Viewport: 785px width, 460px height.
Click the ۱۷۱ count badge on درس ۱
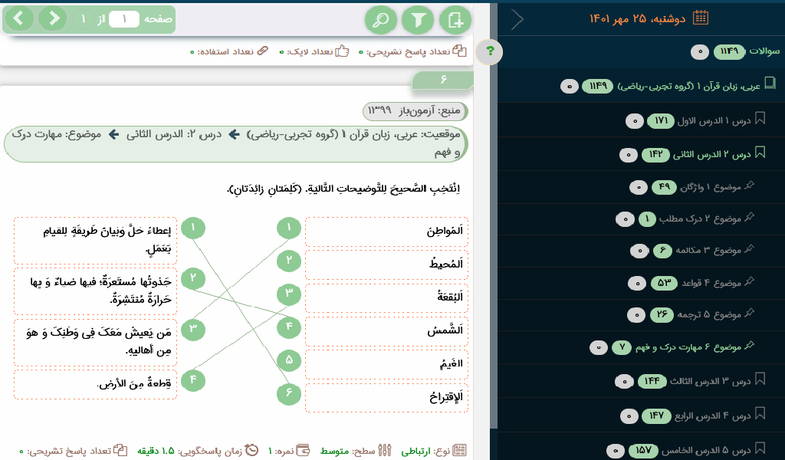pyautogui.click(x=661, y=120)
